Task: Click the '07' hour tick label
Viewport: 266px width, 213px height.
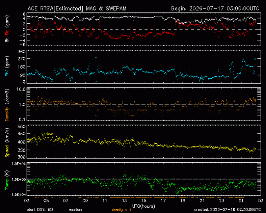Action: point(65,201)
